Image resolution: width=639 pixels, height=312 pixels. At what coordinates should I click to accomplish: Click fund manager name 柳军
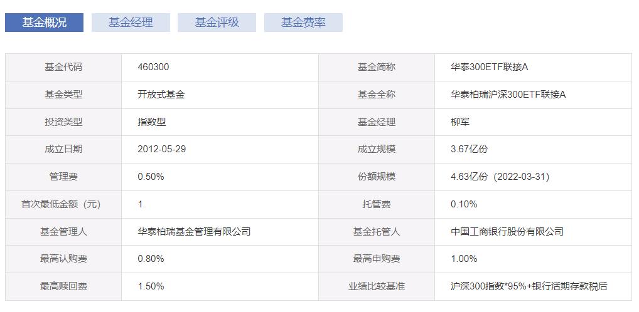[460, 122]
